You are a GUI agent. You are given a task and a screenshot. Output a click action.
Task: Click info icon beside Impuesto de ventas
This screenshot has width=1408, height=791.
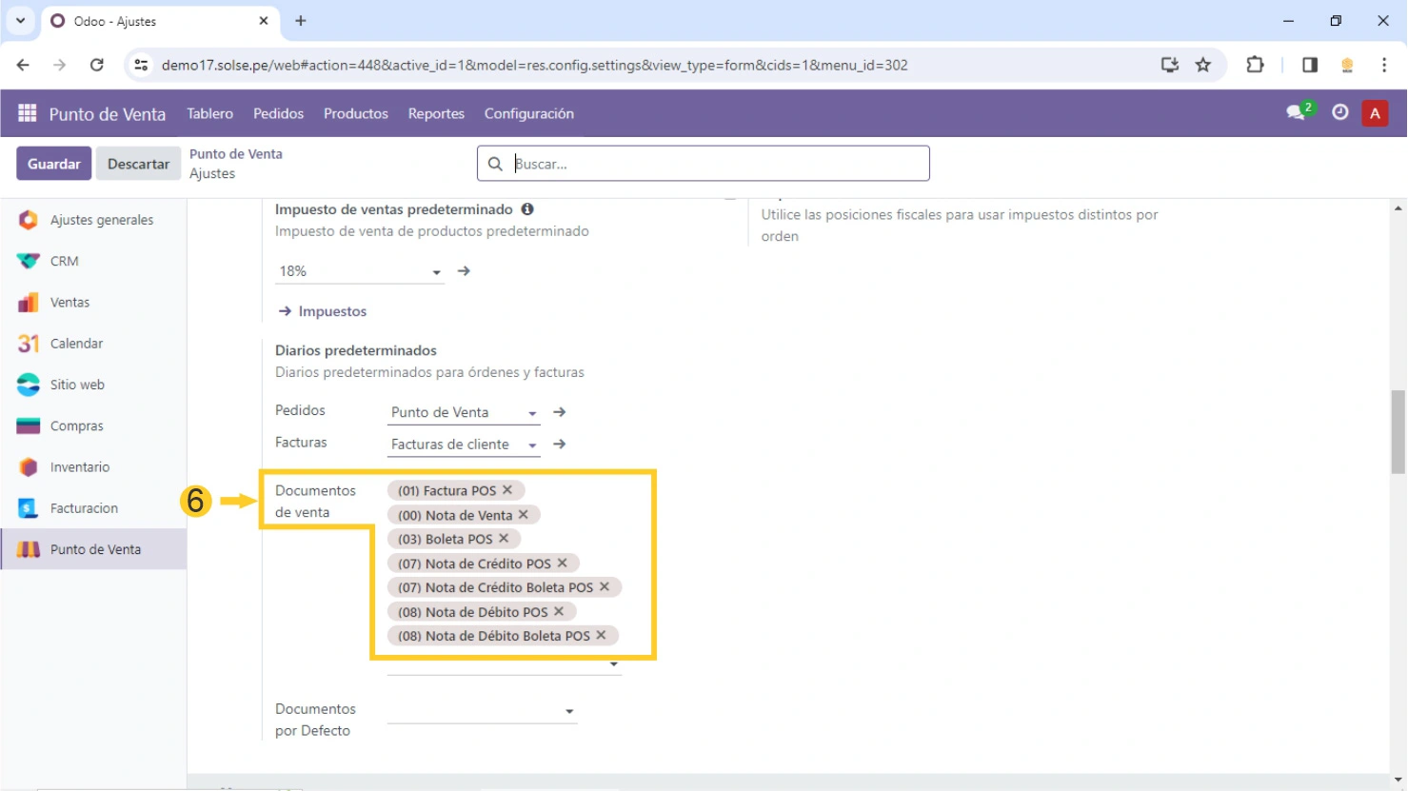[x=527, y=209]
